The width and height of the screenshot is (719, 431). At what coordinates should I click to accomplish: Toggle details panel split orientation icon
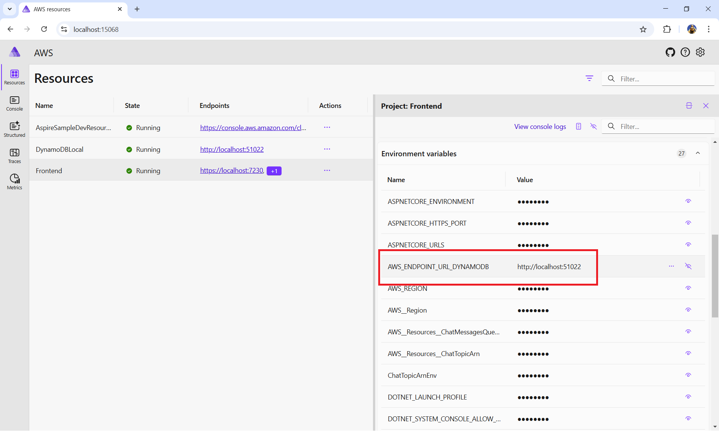[689, 106]
